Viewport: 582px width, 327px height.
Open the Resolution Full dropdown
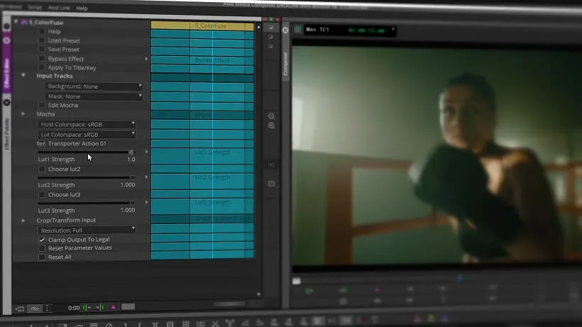87,231
